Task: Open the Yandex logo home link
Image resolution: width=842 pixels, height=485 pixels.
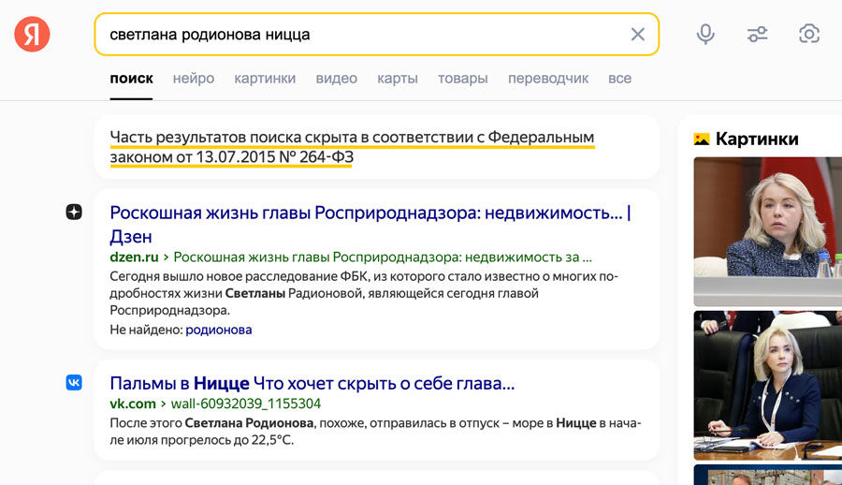Action: (x=32, y=35)
